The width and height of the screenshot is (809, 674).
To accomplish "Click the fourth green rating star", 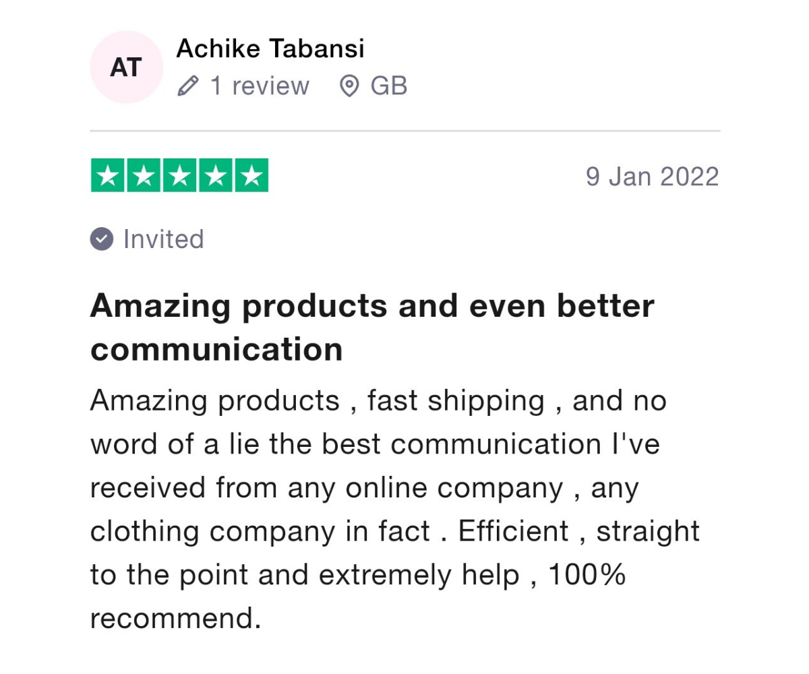I will [x=216, y=176].
